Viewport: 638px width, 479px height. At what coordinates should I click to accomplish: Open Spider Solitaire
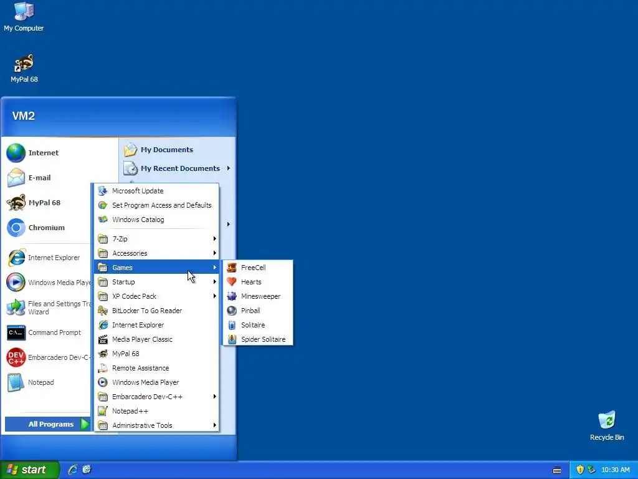(x=257, y=339)
